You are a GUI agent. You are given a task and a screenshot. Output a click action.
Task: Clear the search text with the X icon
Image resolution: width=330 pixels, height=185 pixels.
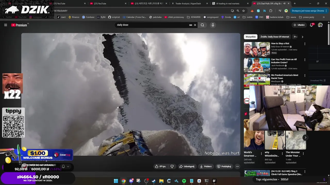pos(195,25)
